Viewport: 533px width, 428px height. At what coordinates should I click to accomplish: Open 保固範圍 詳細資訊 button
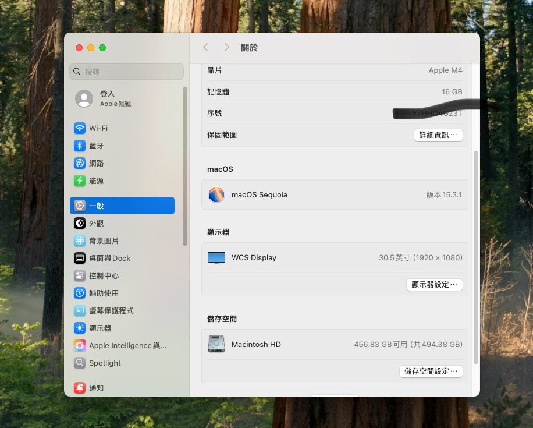click(x=438, y=135)
